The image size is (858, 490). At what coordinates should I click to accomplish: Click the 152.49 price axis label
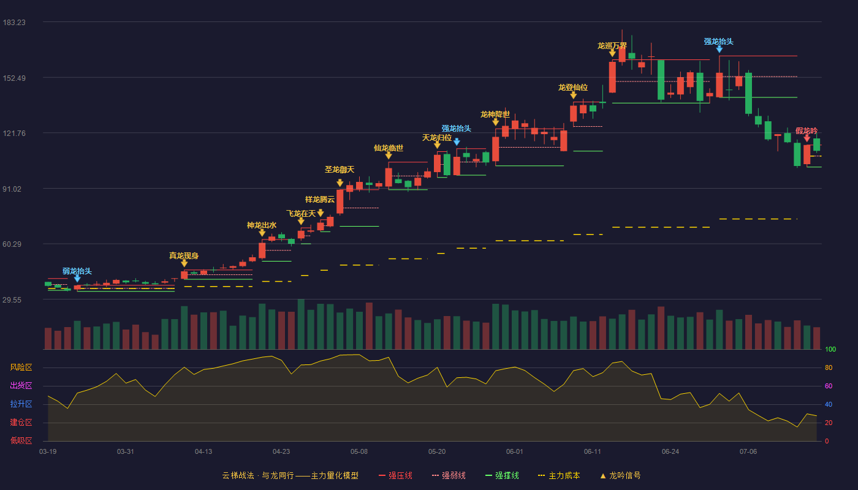tap(14, 78)
